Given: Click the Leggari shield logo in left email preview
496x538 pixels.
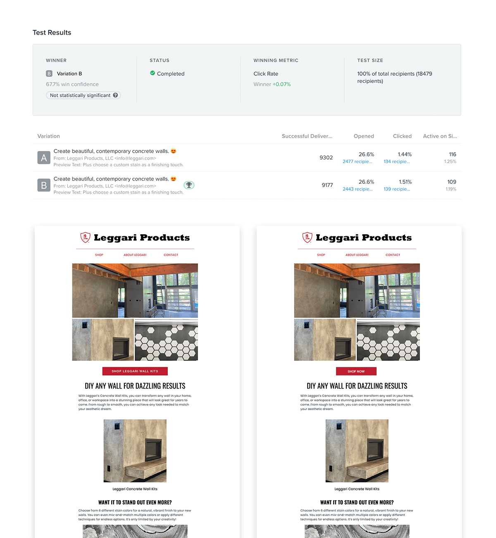Looking at the screenshot, I should (85, 238).
